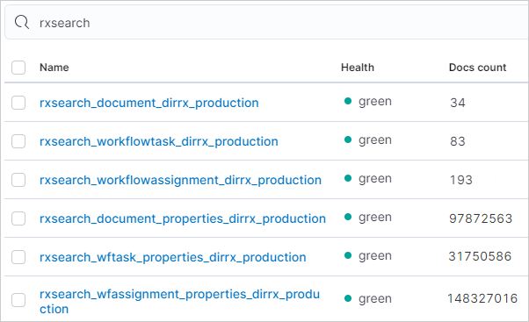Viewport: 529px width, 322px height.
Task: Click docs count value 193
Action: pos(461,180)
